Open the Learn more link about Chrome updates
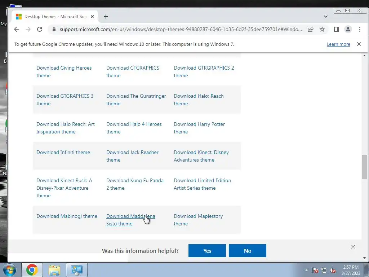This screenshot has height=277, width=369. [x=338, y=44]
